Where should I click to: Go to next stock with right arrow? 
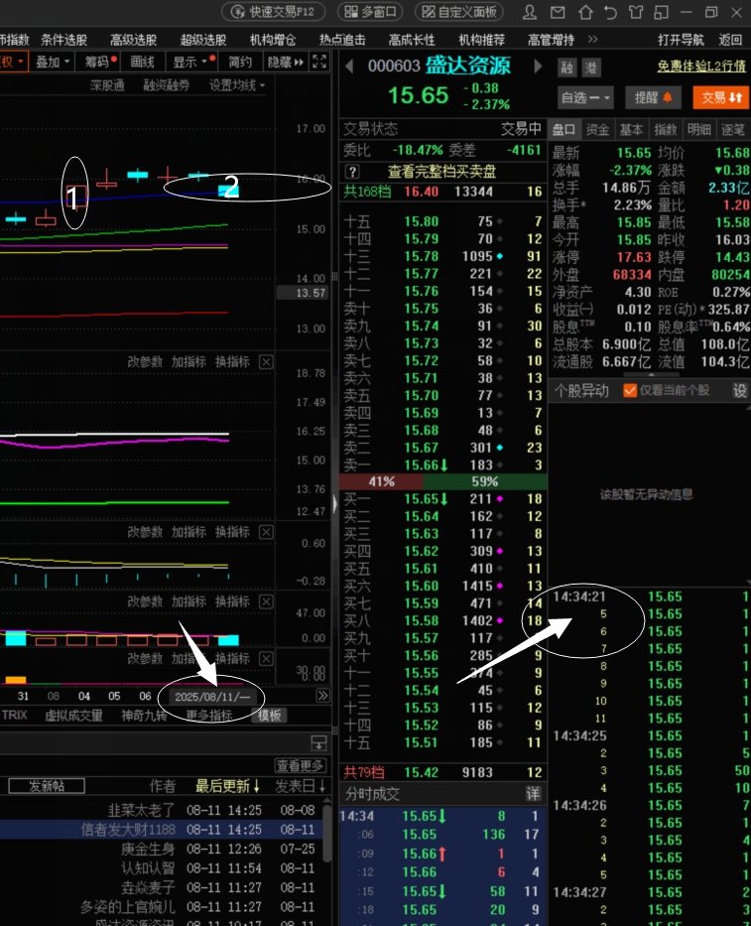click(x=538, y=66)
